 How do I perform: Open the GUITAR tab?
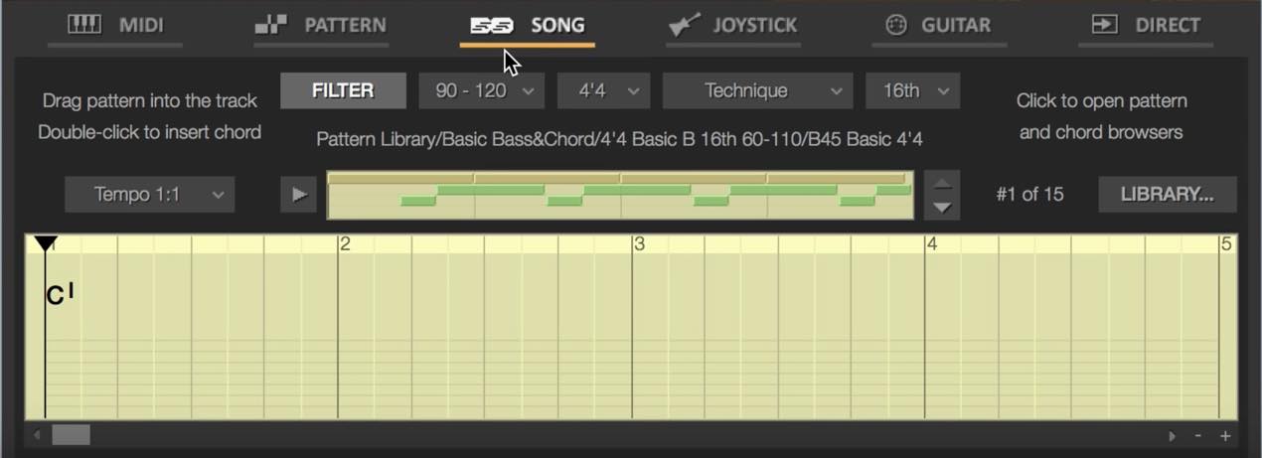pyautogui.click(x=939, y=25)
